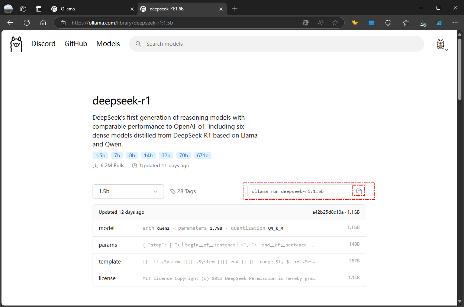Refresh the current page
This screenshot has height=307, width=464.
(27, 23)
